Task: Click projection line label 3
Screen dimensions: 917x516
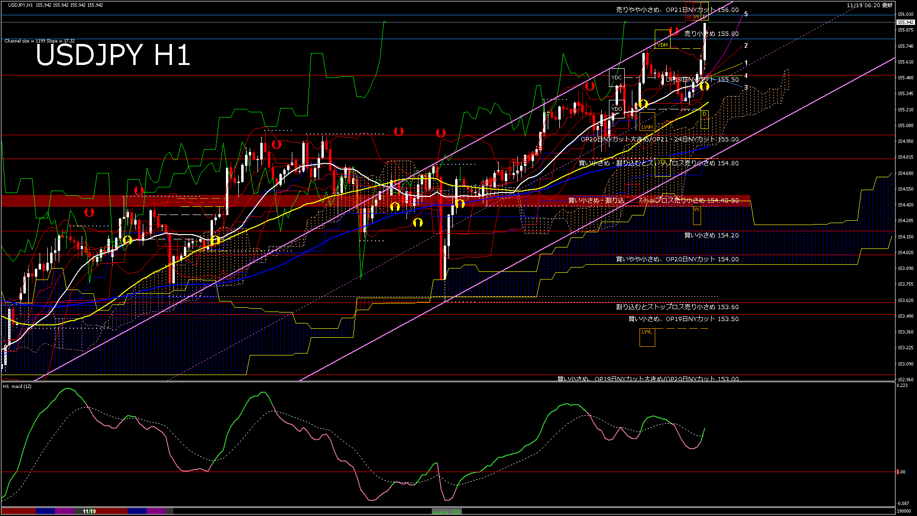Action: point(746,88)
